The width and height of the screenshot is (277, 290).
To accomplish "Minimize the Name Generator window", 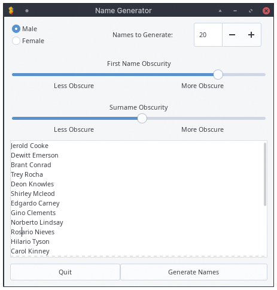I will click(235, 11).
